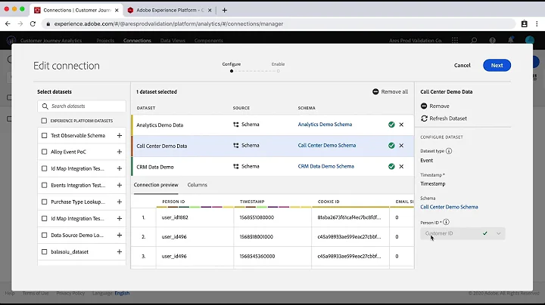Close Adobe Experience Platform browser tab
The height and width of the screenshot is (305, 545).
tap(210, 11)
